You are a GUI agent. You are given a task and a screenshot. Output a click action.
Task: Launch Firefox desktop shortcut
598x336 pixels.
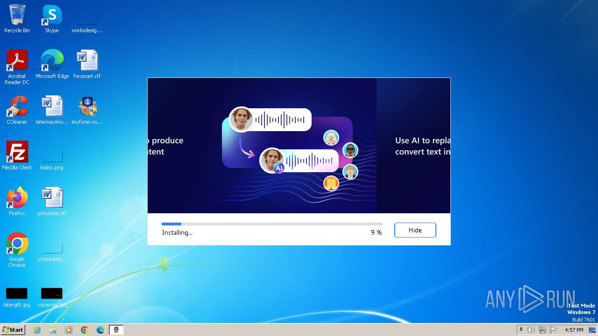coord(17,202)
